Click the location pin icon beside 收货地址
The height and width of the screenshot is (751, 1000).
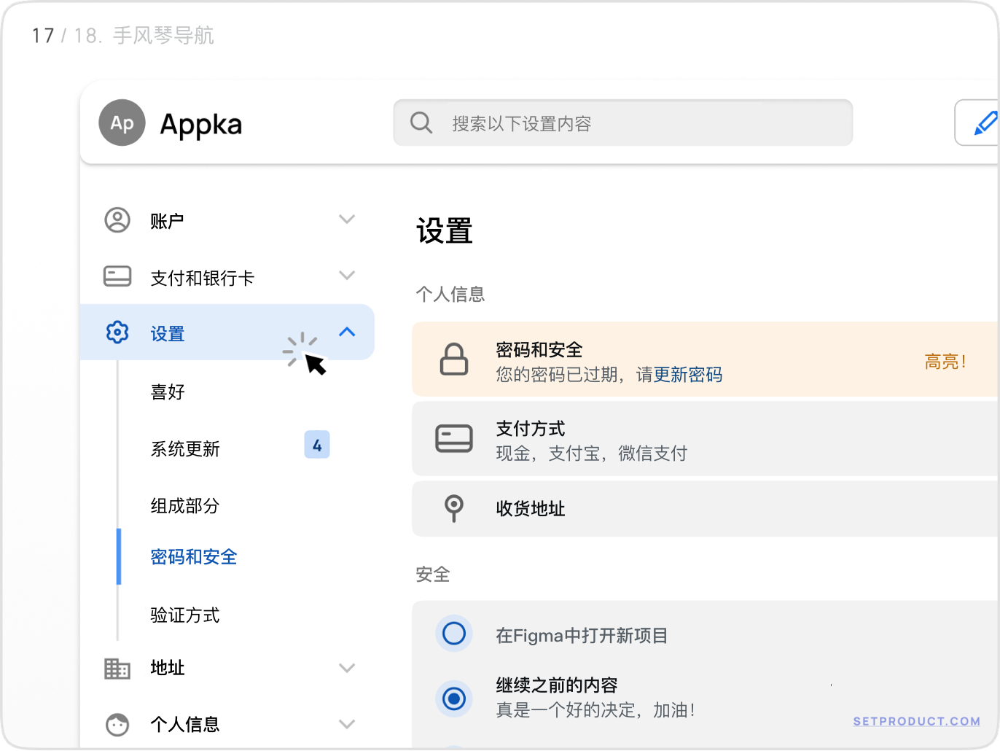point(454,507)
